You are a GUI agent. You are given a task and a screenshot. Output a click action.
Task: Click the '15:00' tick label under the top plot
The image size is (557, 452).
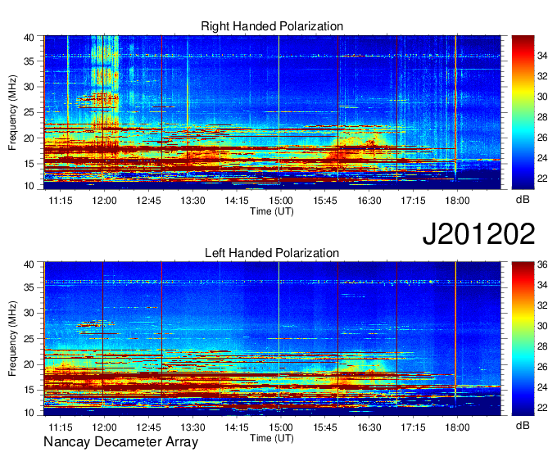tap(281, 201)
